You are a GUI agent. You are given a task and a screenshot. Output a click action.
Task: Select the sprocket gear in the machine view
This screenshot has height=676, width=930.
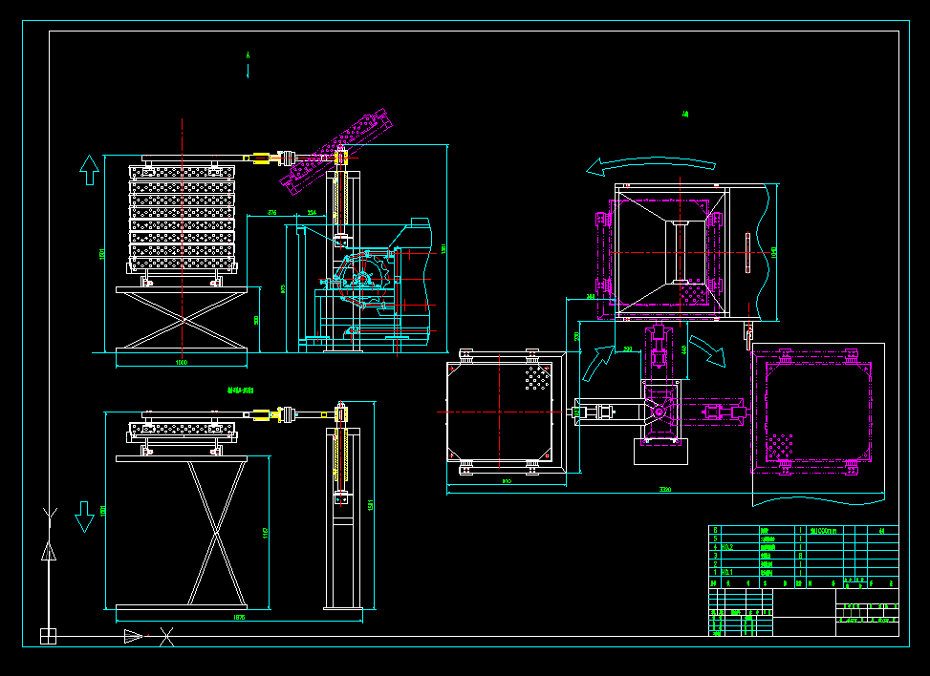(x=362, y=279)
